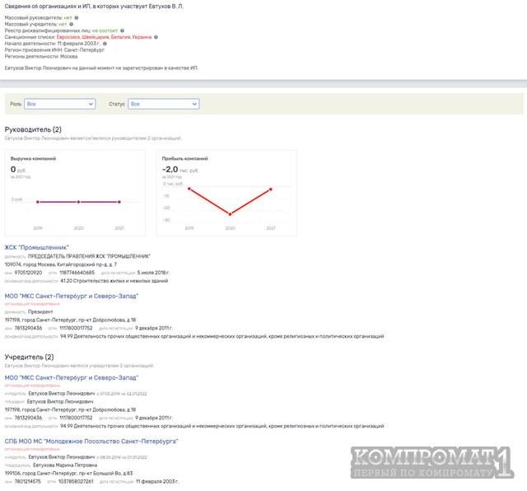The height and width of the screenshot is (491, 527).
Task: Click 2021 data point on Прибыль компаний chart
Action: tap(271, 189)
